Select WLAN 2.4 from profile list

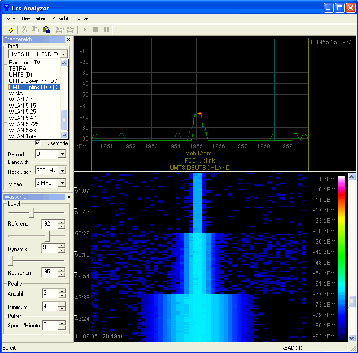(21, 100)
